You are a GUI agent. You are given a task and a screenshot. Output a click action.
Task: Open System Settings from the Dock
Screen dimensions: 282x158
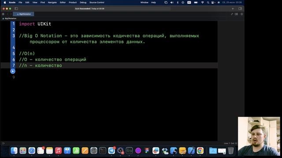click(94, 151)
